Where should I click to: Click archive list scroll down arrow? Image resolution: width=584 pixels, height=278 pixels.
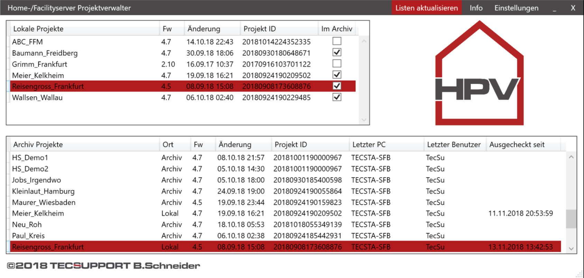click(x=571, y=249)
